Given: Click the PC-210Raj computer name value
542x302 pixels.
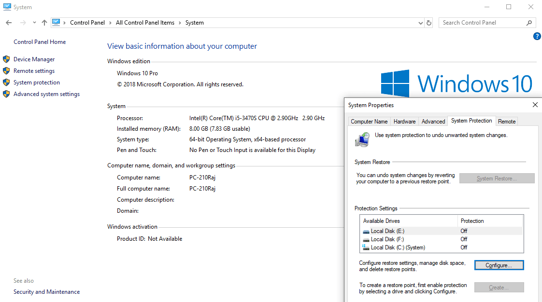Looking at the screenshot, I should (202, 178).
